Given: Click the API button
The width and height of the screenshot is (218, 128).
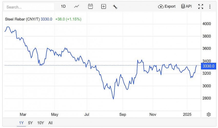Looking at the screenshot, I should (x=186, y=6).
